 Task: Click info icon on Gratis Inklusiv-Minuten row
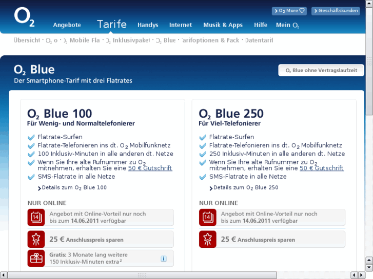point(164,259)
